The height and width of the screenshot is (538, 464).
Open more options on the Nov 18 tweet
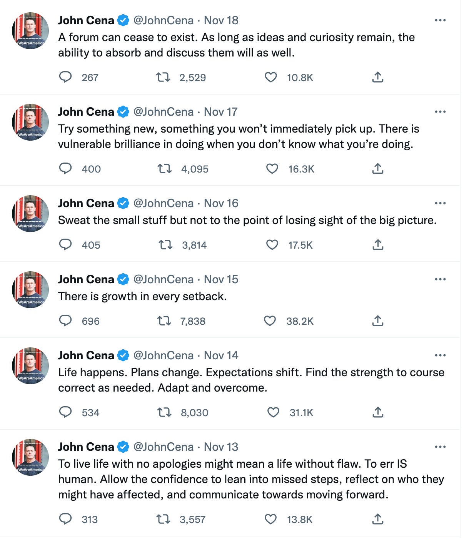pos(440,20)
